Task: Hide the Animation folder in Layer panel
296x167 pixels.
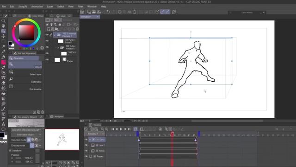Action: 47,47
